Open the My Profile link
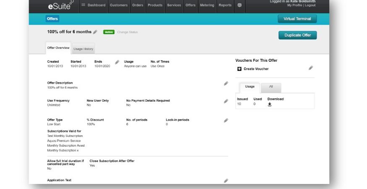The height and width of the screenshot is (189, 367). 294,5
